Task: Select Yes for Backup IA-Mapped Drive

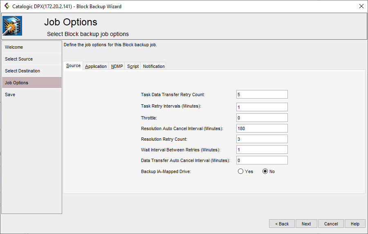Action: point(240,171)
